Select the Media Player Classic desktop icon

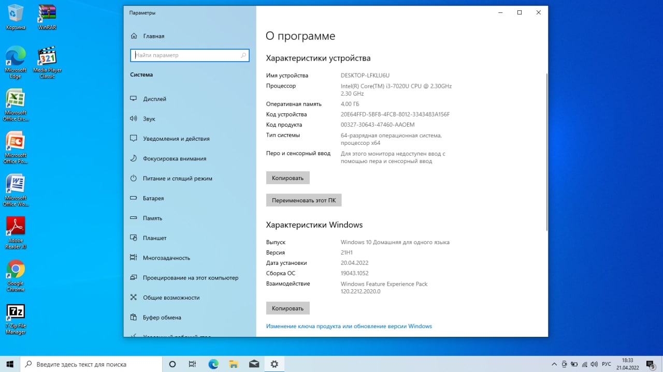[x=47, y=62]
